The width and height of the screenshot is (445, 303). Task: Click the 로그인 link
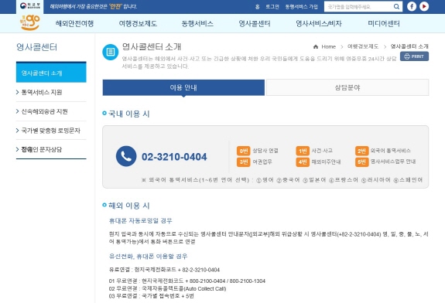272,6
